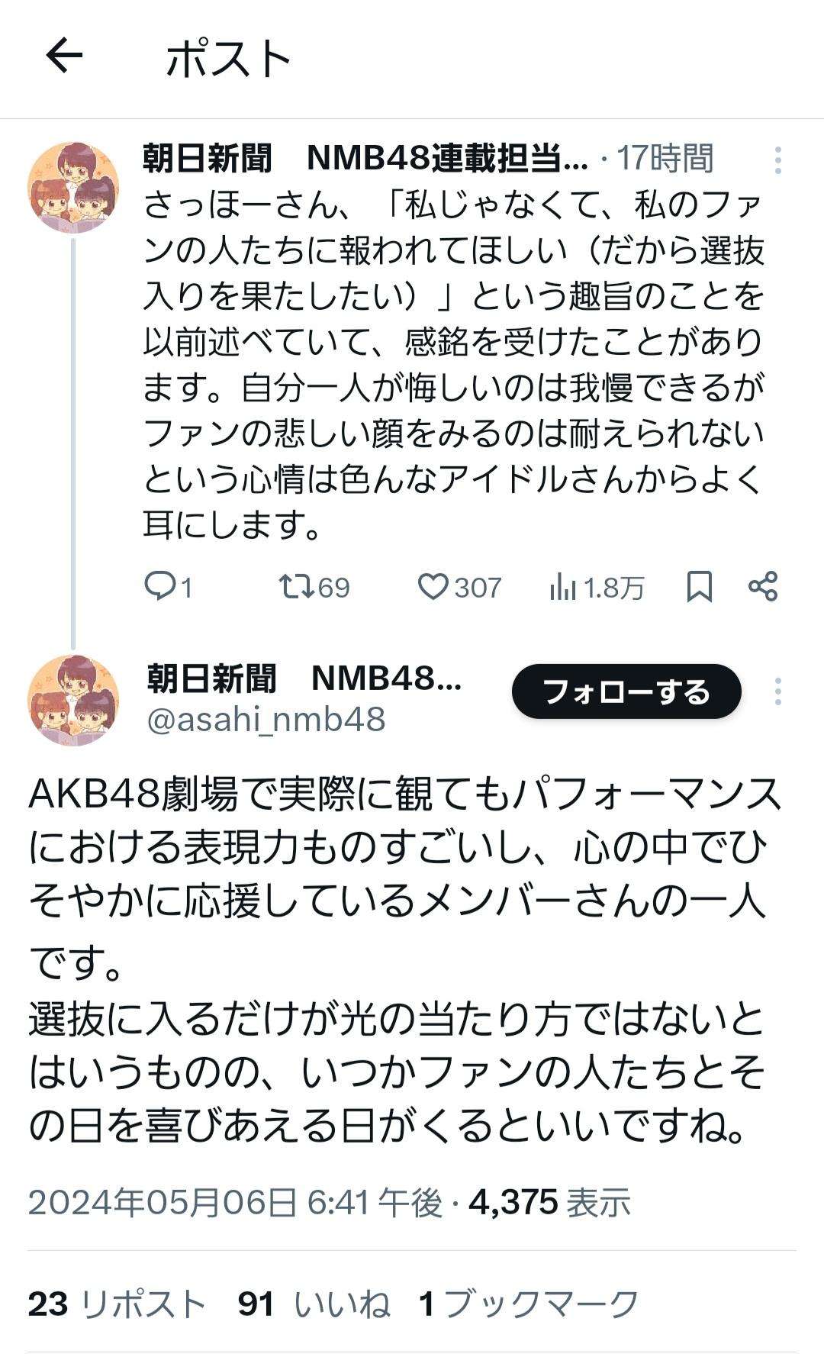Open the @asahi_nmb48 handle
This screenshot has width=824, height=1357.
pyautogui.click(x=266, y=720)
